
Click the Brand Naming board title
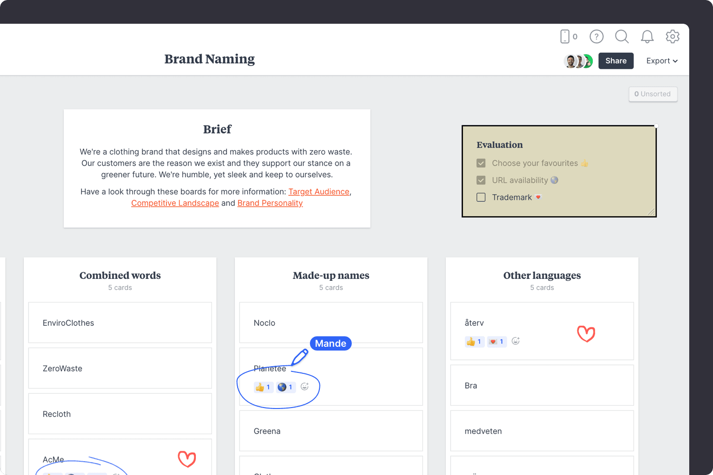(x=210, y=59)
